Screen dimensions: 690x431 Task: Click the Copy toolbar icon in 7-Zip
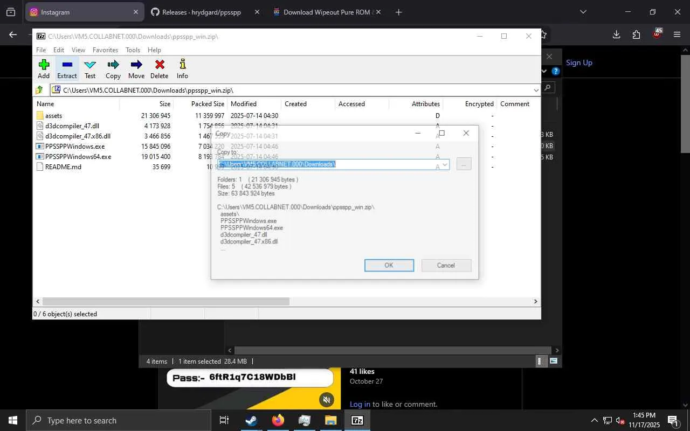tap(113, 69)
